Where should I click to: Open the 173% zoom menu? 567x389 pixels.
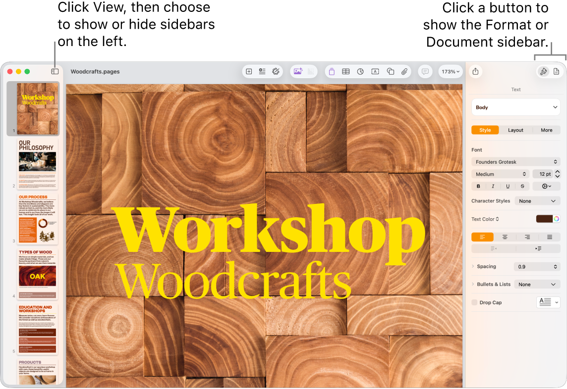pos(450,71)
